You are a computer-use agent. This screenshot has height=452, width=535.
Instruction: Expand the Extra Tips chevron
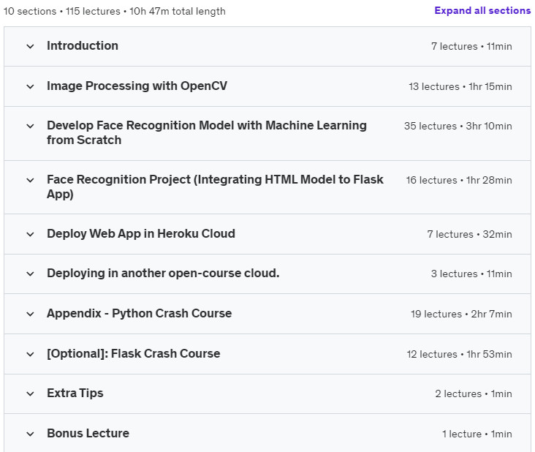coord(31,394)
